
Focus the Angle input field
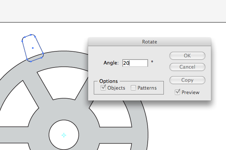[135, 63]
